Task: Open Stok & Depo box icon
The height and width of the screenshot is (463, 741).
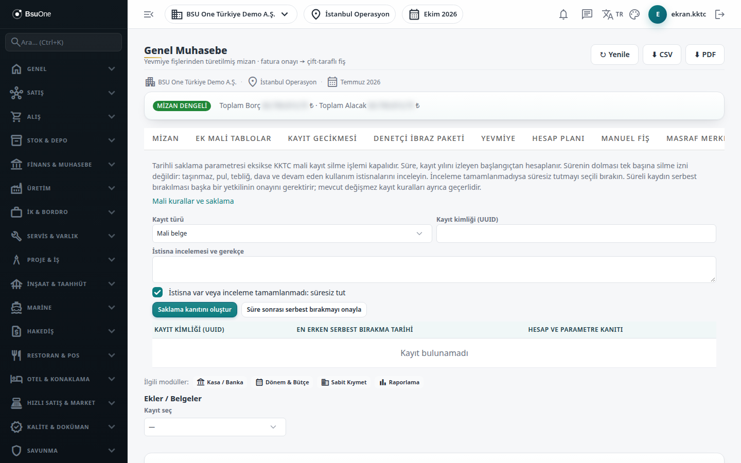Action: pyautogui.click(x=16, y=140)
